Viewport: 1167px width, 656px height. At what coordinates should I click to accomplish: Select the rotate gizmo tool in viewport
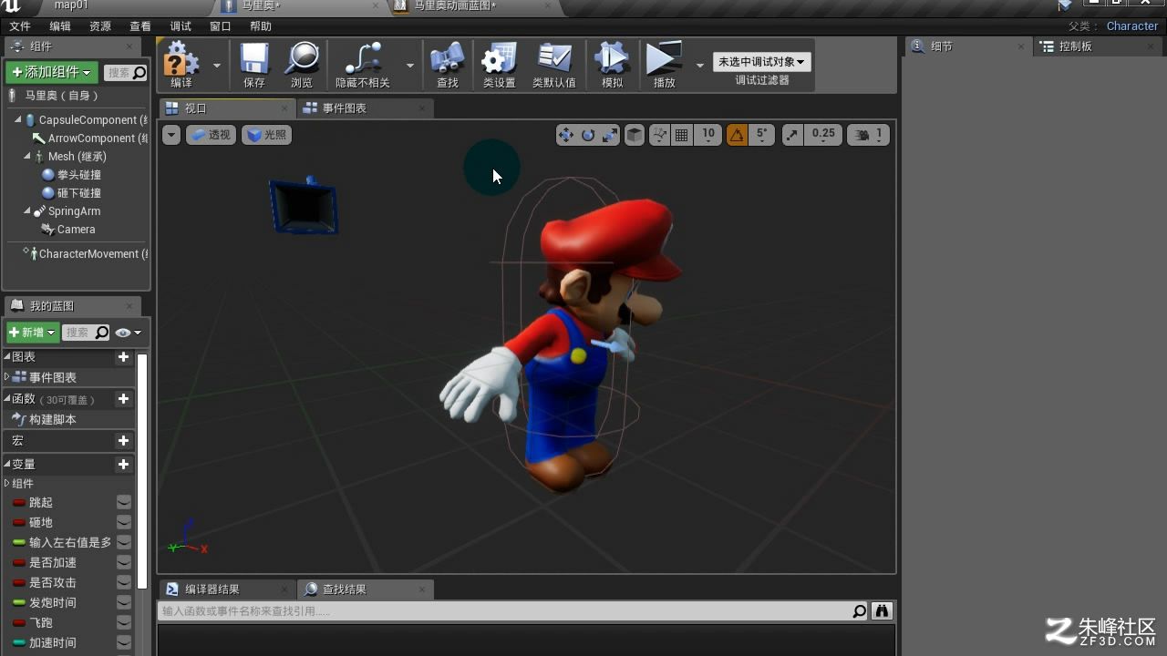(588, 135)
